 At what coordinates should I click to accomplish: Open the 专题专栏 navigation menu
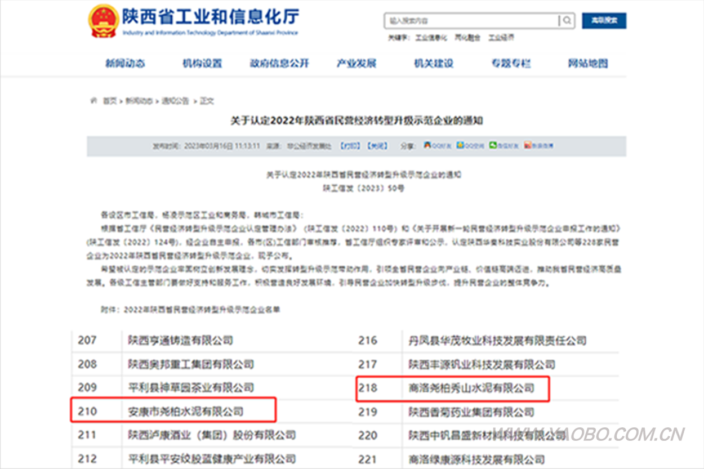click(511, 64)
